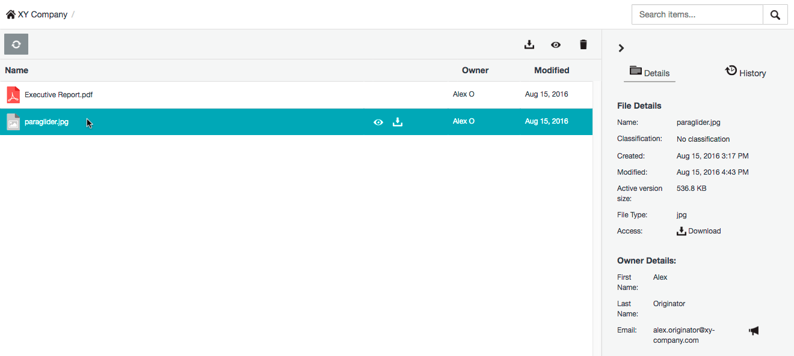Click the trash delete icon
This screenshot has width=794, height=356.
pos(583,44)
